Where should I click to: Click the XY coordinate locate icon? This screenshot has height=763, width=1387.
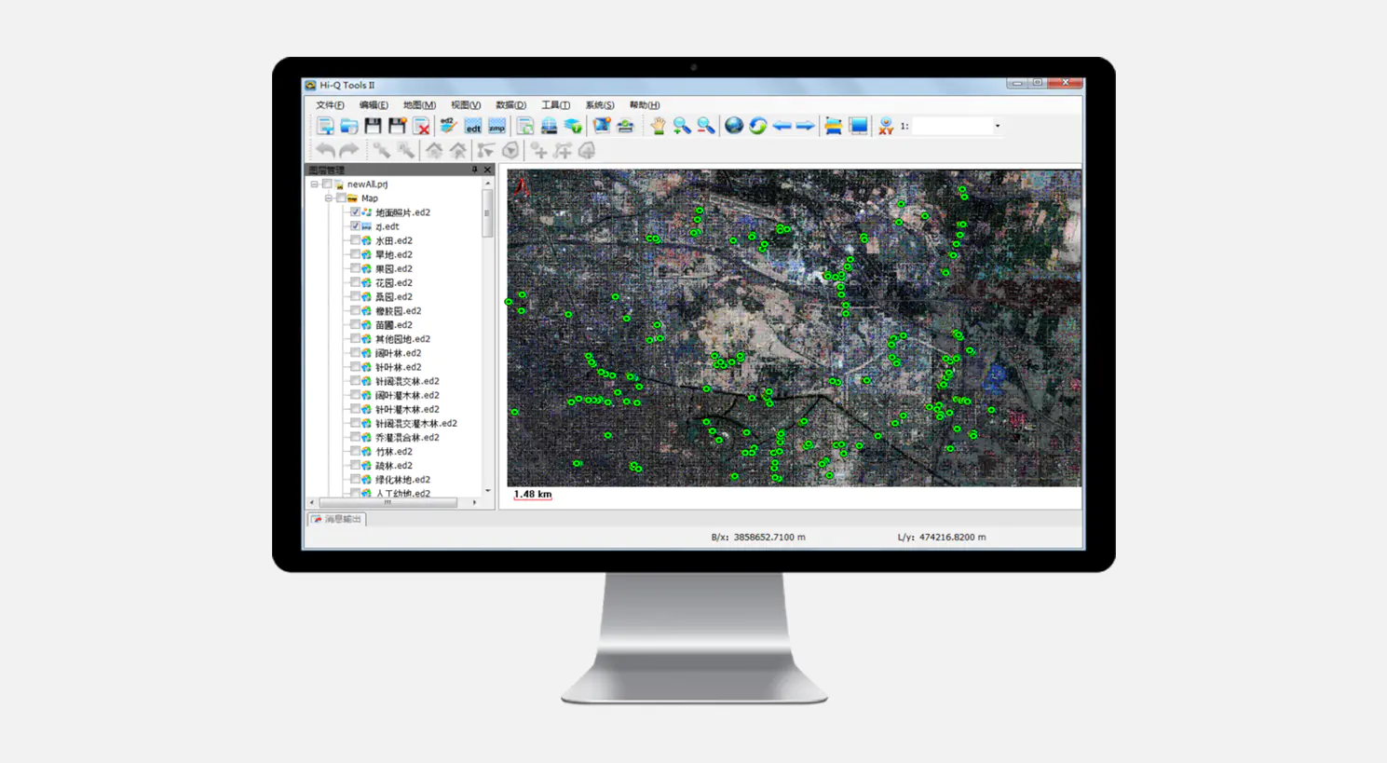885,126
